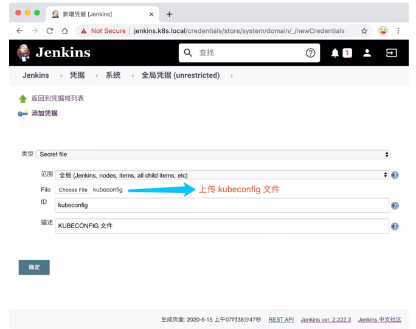416x329 pixels.
Task: Click the search help question icon
Action: point(310,53)
